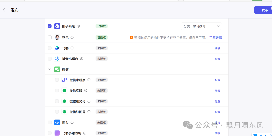Show info tooltip for 豆包

point(72,37)
